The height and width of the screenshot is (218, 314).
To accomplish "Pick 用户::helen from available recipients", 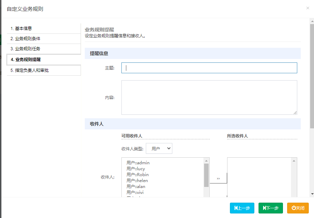I will tap(137, 181).
